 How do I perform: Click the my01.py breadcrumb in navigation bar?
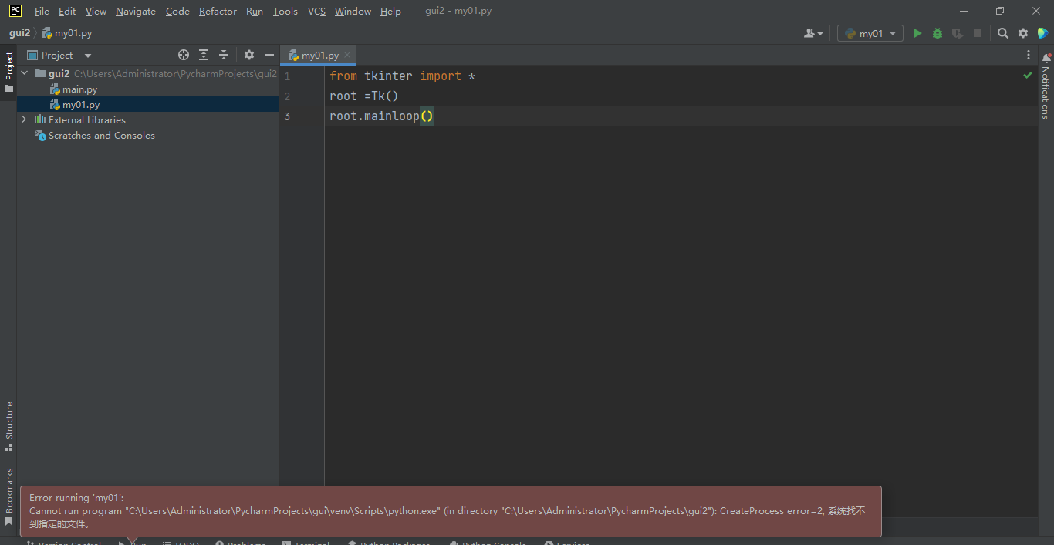coord(67,33)
